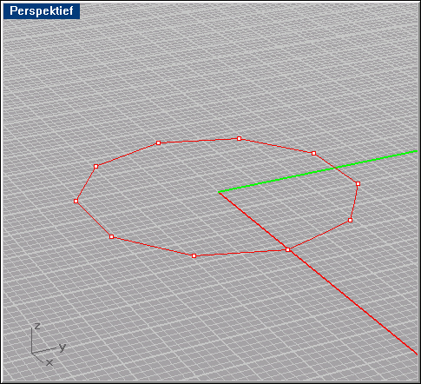
Task: Select the control point directly above the leftmost point
Action: 95,167
